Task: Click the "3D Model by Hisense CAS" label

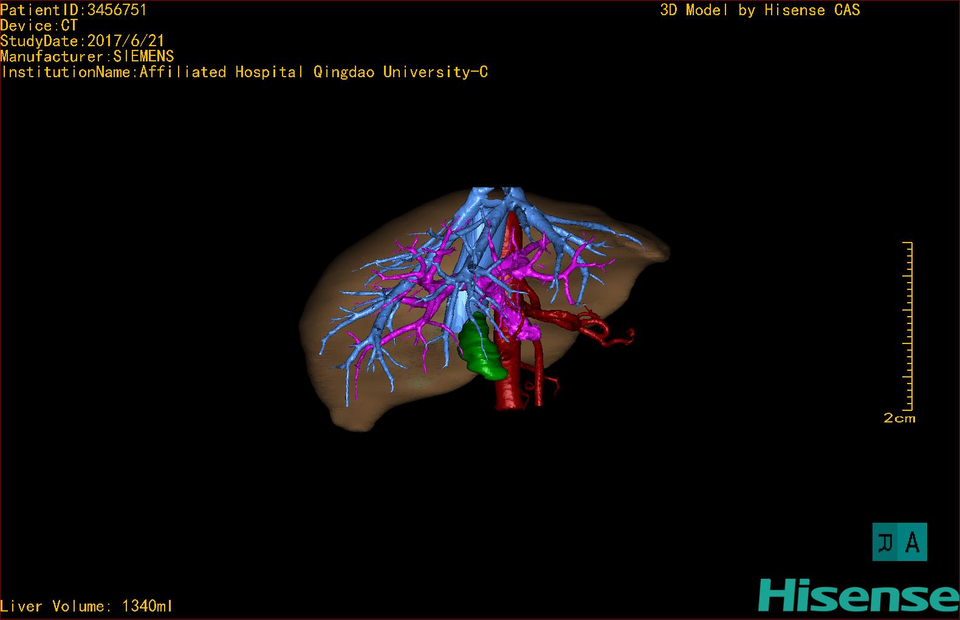Action: pos(760,10)
